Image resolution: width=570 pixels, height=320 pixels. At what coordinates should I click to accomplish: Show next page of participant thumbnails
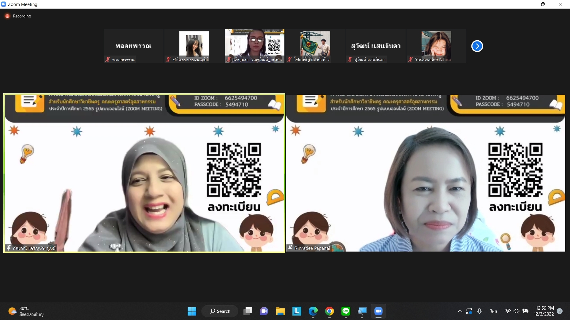477,46
